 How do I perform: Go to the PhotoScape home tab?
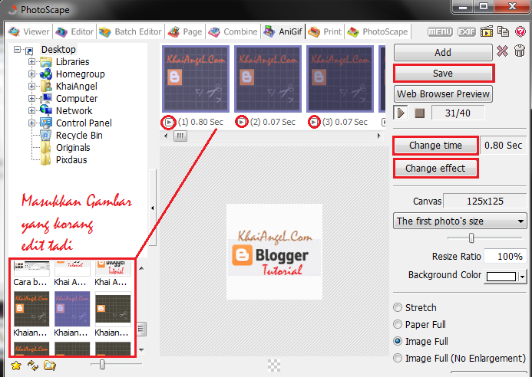coord(378,31)
